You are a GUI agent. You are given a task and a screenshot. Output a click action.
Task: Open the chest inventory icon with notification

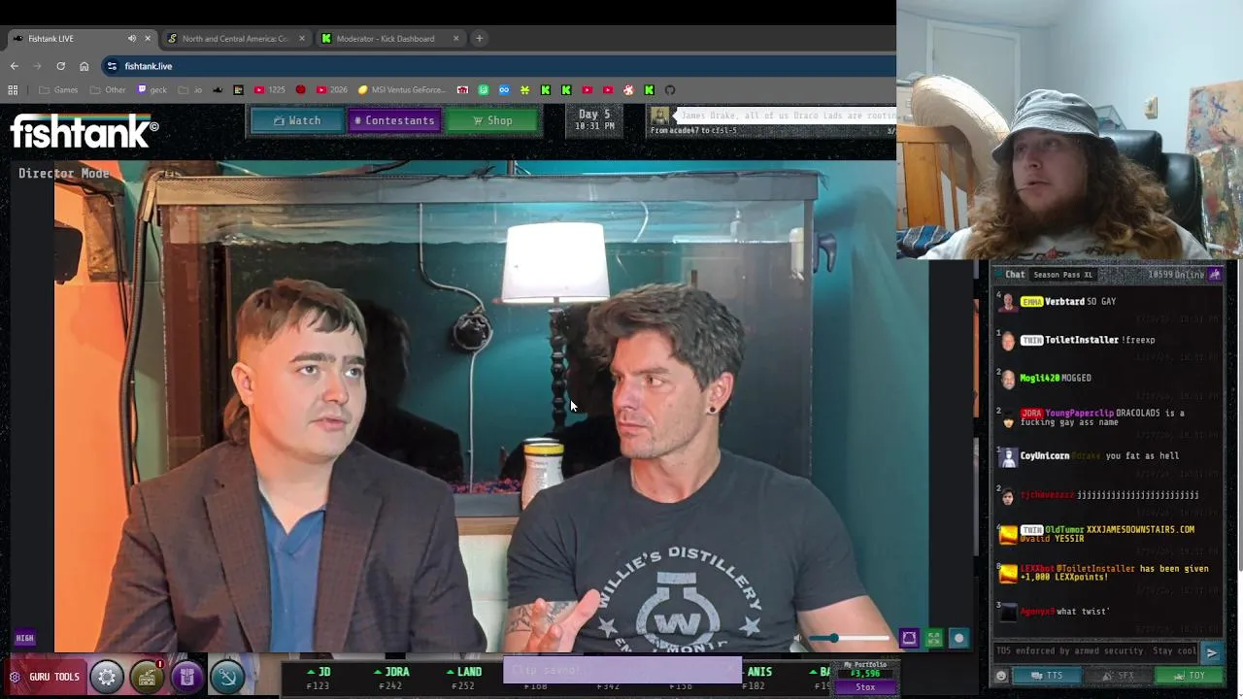[x=147, y=677]
